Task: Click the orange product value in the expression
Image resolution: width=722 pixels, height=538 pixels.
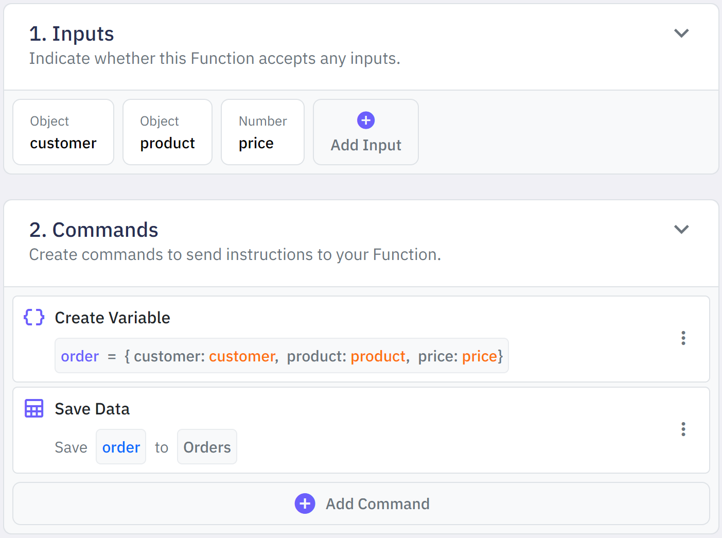Action: click(x=378, y=356)
